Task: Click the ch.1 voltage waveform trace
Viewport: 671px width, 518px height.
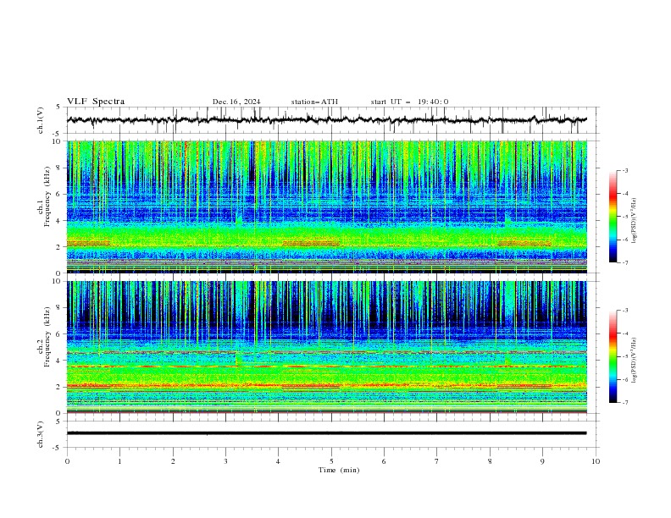Action: (326, 120)
